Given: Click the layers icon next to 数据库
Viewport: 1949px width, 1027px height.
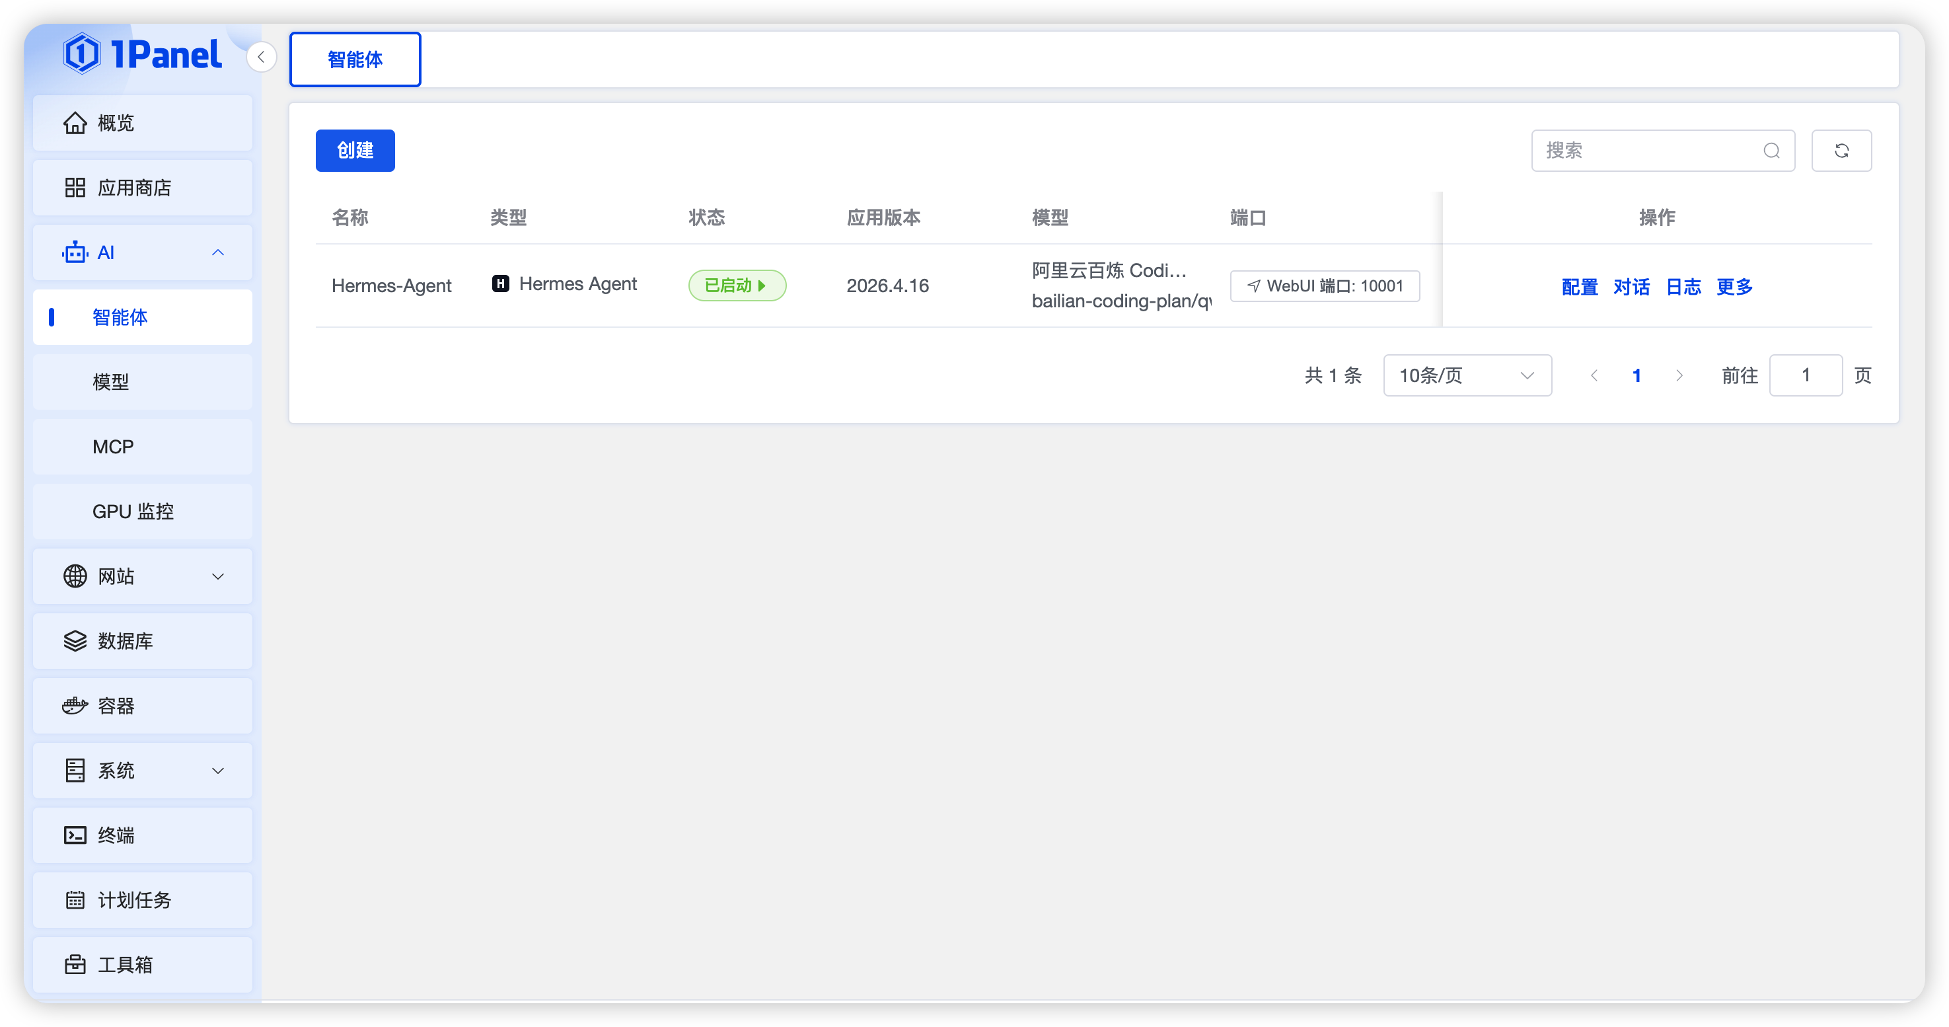Looking at the screenshot, I should pos(75,641).
